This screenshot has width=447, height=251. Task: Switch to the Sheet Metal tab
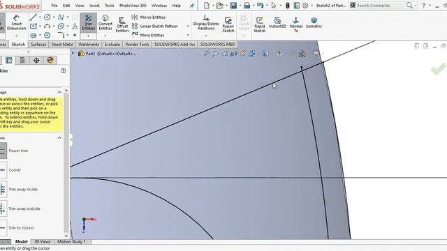point(62,44)
